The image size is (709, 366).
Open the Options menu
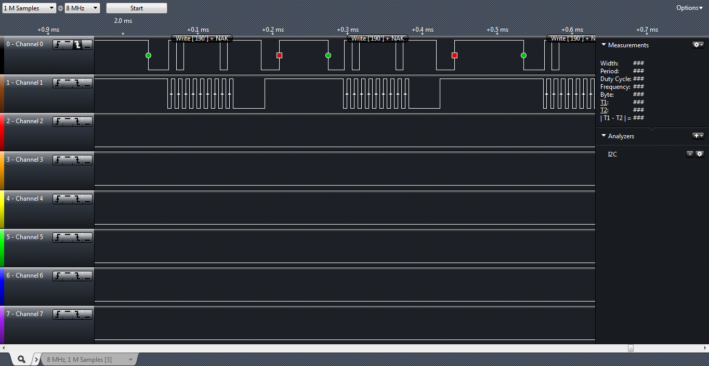coord(689,8)
